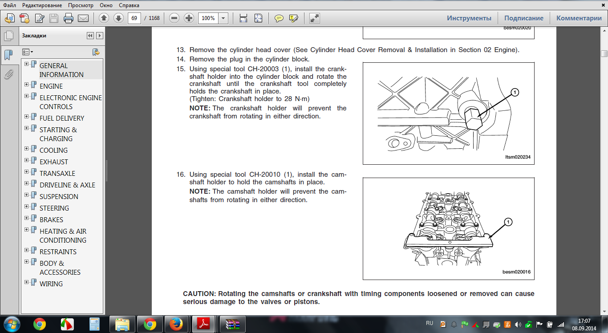Click the find current bookmark icon
Screen dimensions: 608x333
pos(96,52)
